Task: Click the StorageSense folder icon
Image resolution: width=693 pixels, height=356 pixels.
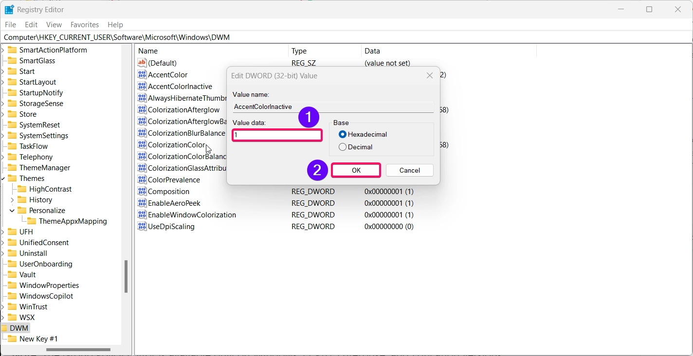Action: click(x=12, y=103)
